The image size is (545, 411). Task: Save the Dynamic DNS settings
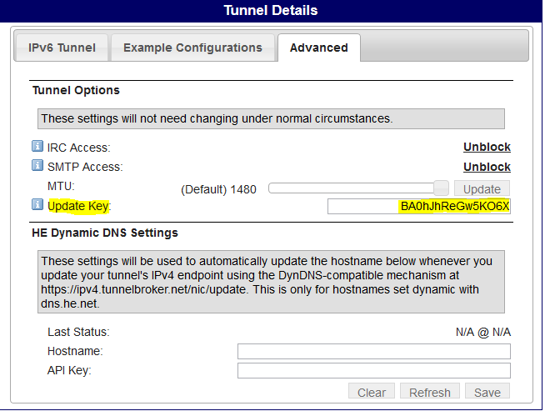(487, 392)
